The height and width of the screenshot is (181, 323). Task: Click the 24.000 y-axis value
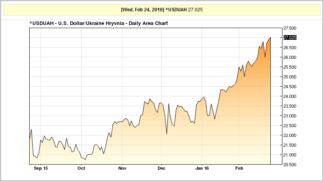point(290,96)
